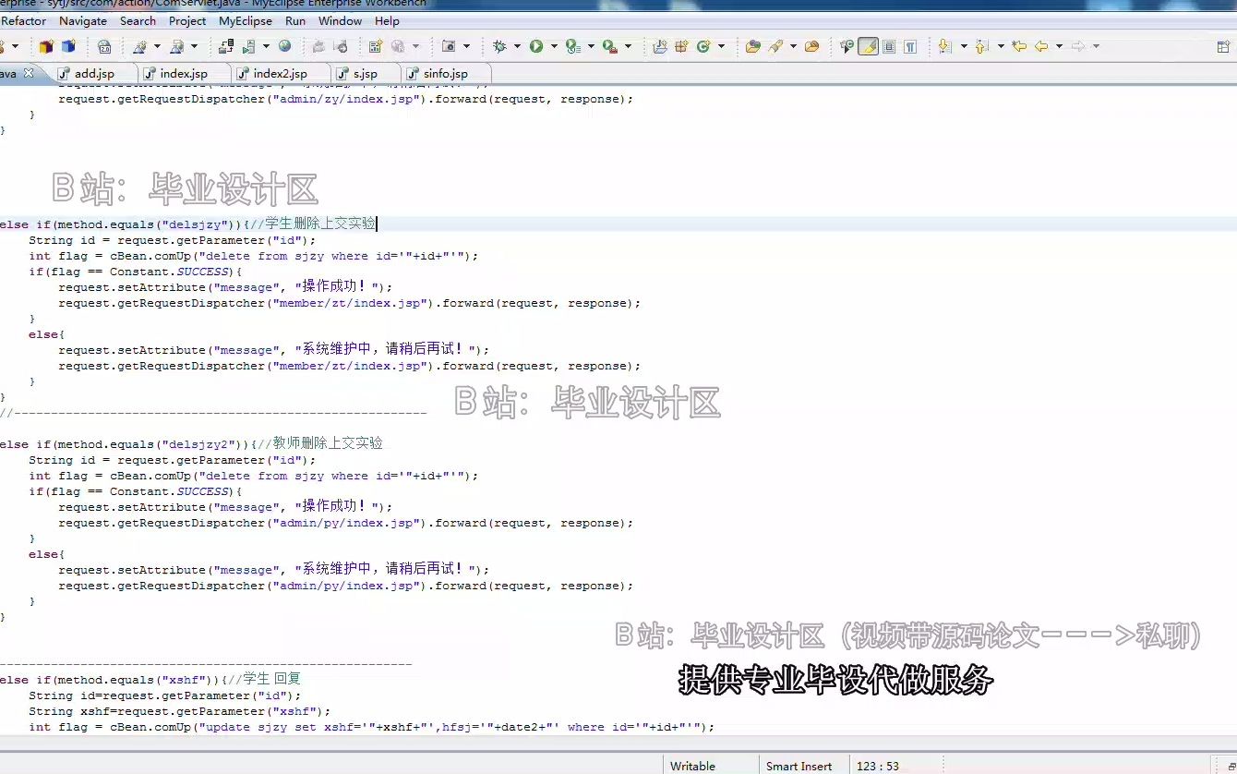Go to next annotation with down arrow icon
The width and height of the screenshot is (1237, 774).
pyautogui.click(x=944, y=46)
